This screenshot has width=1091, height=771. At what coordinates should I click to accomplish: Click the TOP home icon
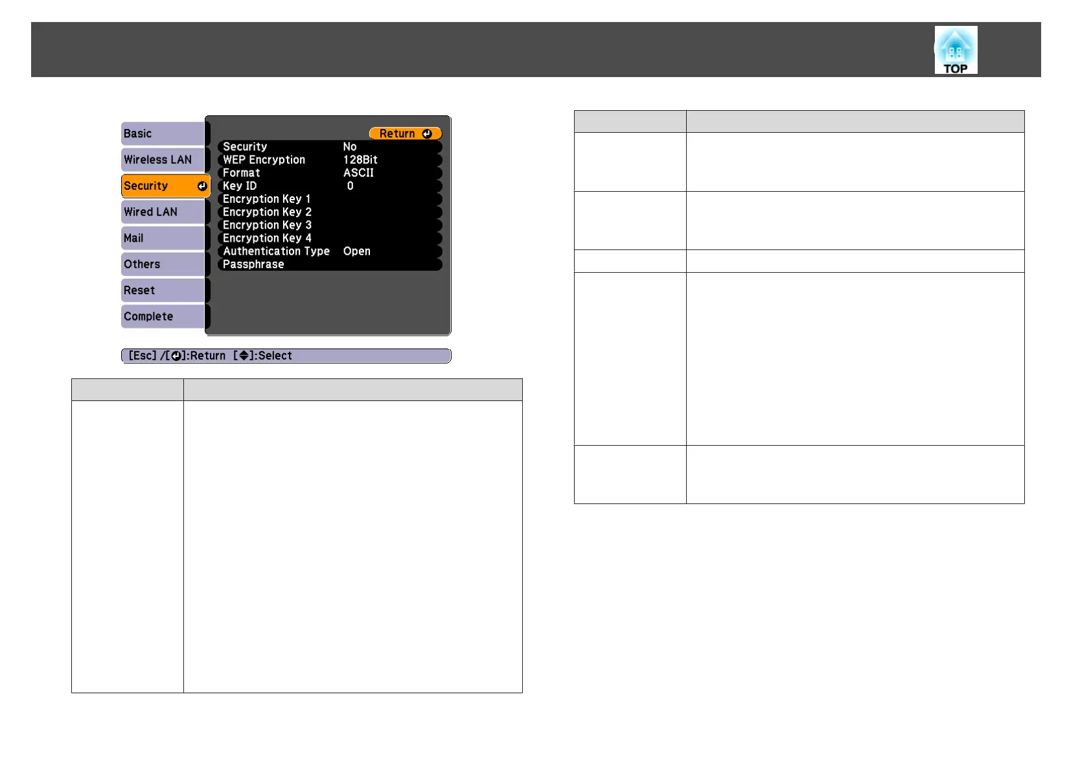click(x=956, y=50)
